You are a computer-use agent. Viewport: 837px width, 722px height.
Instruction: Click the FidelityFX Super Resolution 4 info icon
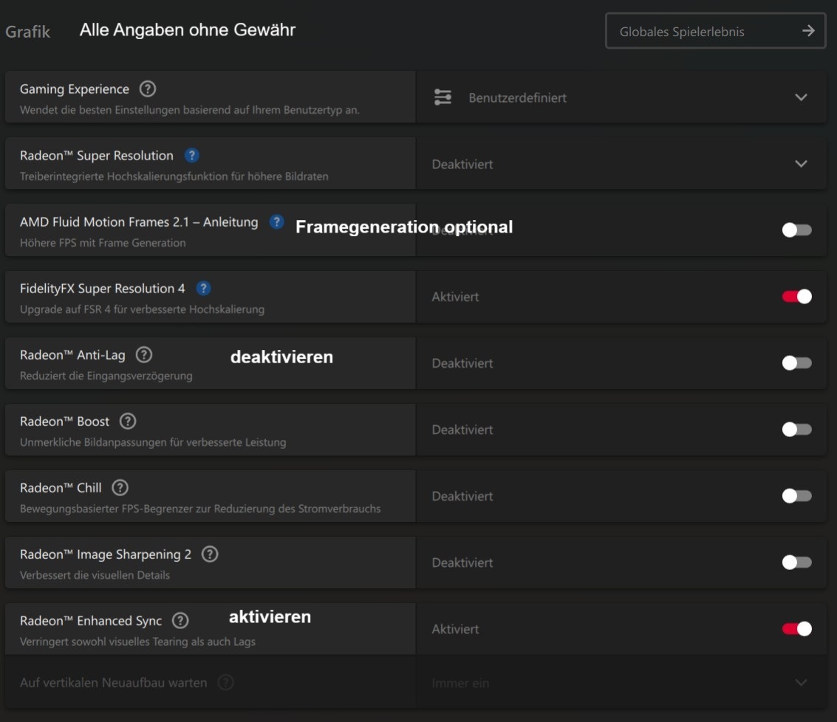(204, 289)
